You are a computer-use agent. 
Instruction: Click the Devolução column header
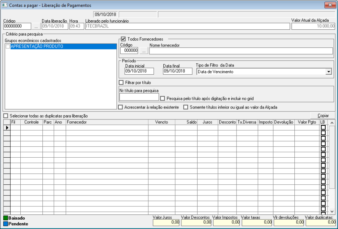pyautogui.click(x=284, y=122)
